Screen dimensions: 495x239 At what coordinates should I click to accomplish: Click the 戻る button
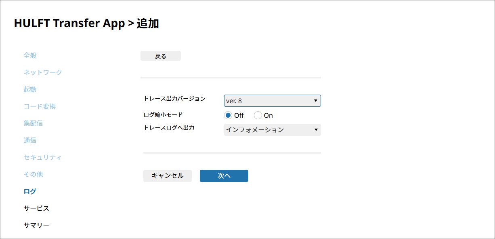160,56
